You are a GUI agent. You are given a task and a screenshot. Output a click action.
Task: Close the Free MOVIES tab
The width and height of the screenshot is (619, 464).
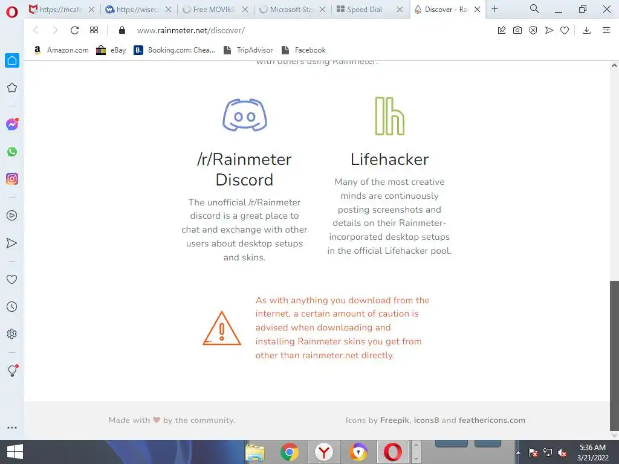[245, 10]
